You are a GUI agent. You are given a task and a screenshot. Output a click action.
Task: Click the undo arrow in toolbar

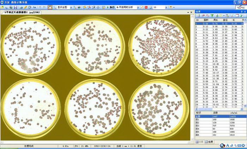[x=40, y=7]
